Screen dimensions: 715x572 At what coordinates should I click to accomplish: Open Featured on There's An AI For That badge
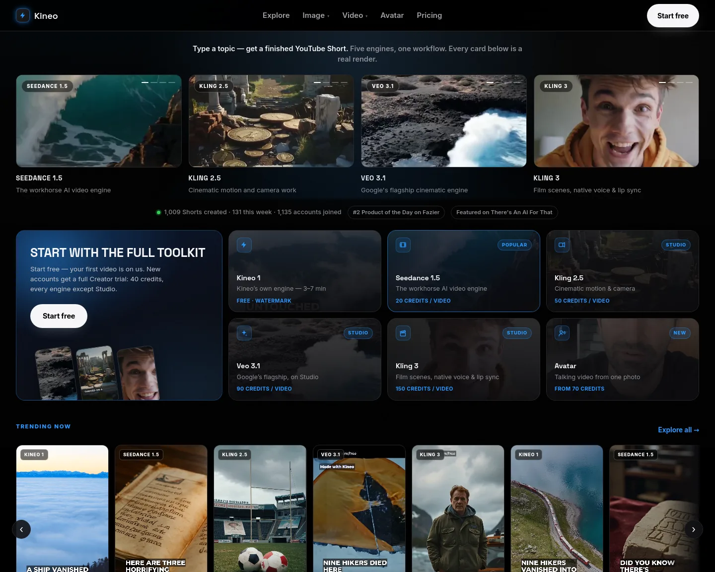(504, 212)
